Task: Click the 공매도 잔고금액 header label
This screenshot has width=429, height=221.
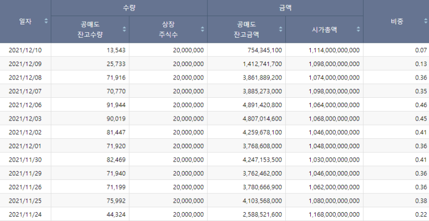Action: click(246, 29)
